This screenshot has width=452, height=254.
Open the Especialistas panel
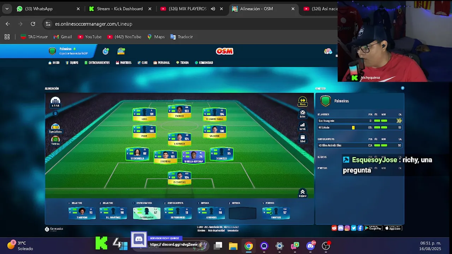[55, 128]
